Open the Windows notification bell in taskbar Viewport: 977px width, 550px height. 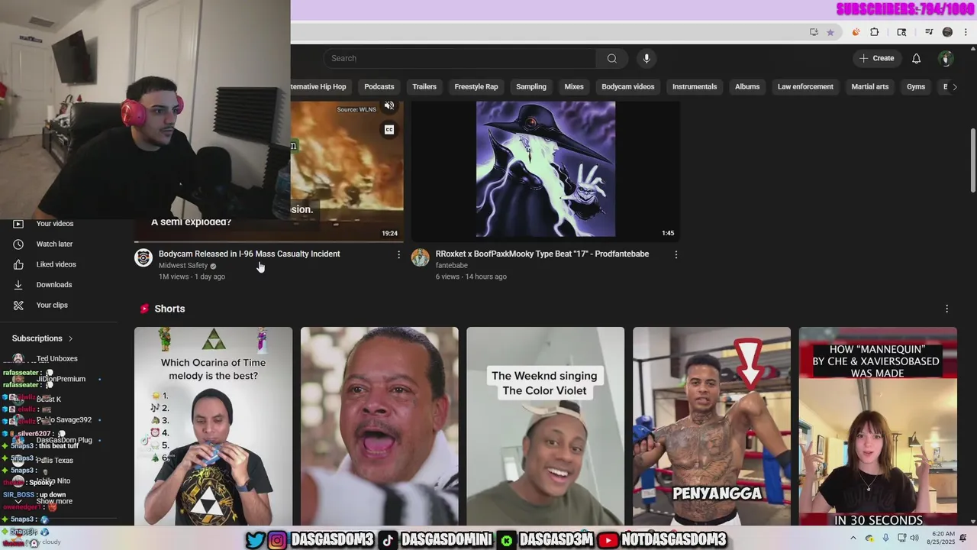pos(964,539)
